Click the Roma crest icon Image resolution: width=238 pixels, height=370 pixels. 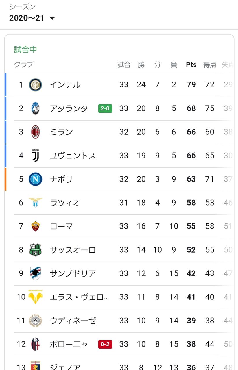pos(36,226)
